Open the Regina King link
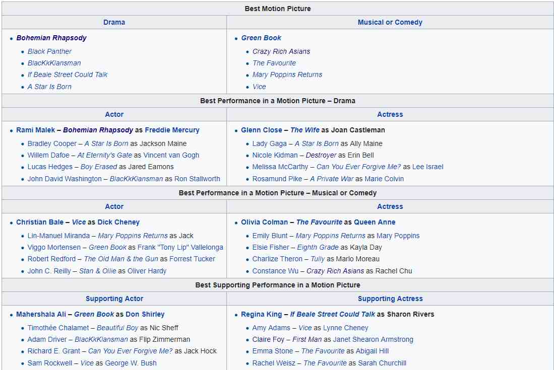The image size is (554, 370). 262,314
